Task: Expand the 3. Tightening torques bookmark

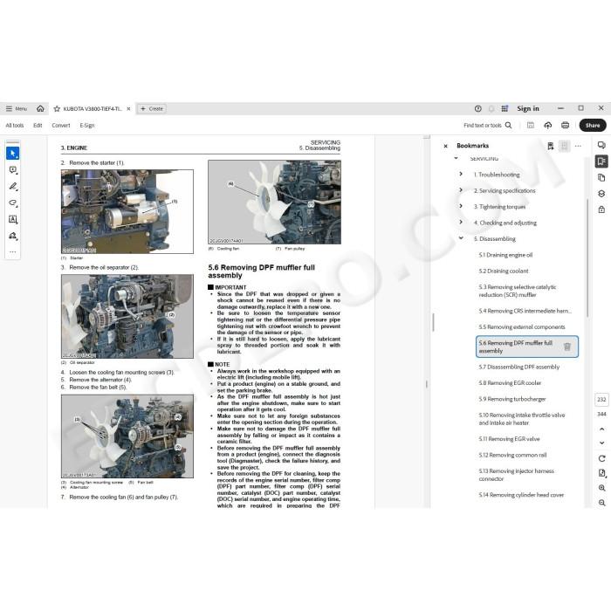Action: [461, 206]
